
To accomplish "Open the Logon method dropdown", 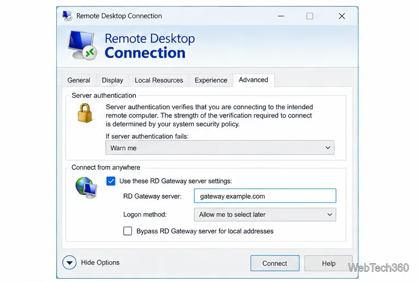I will tap(265, 215).
